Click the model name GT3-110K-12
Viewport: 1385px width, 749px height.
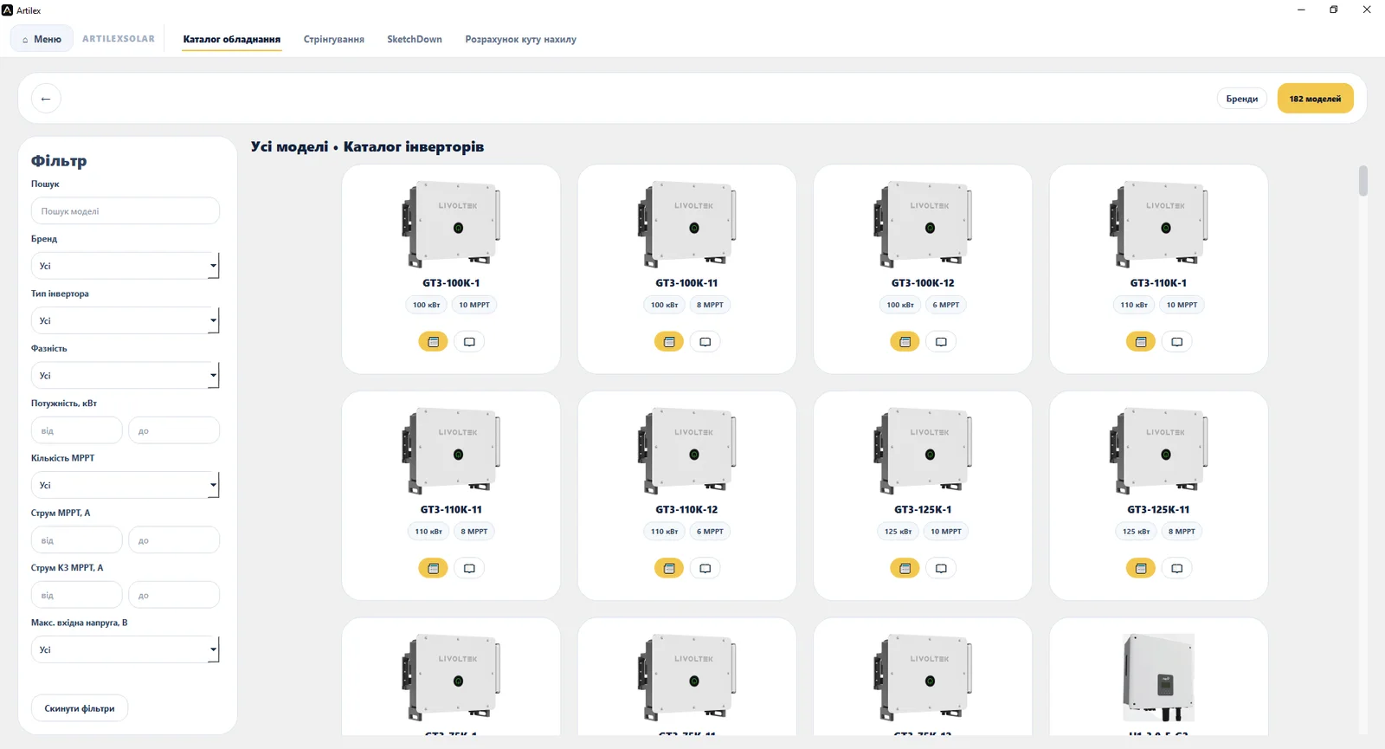click(x=686, y=510)
